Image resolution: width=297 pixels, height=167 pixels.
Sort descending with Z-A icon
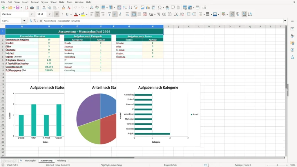130,8
